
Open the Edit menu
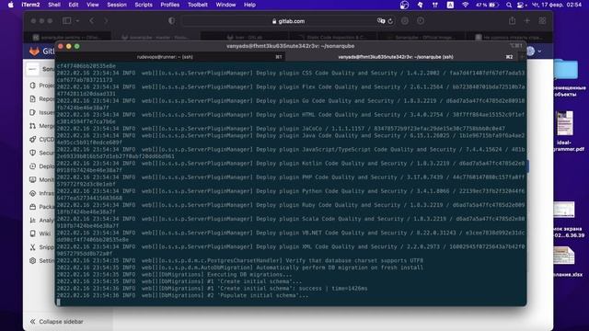click(x=74, y=5)
